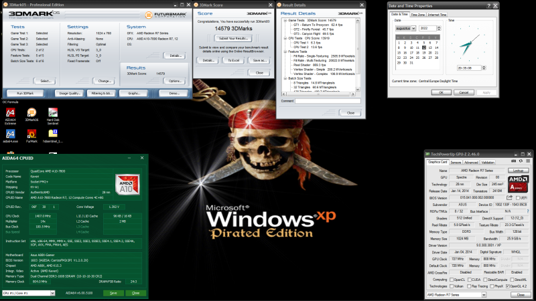Select the aida64.exe desktop icon

coord(10,136)
